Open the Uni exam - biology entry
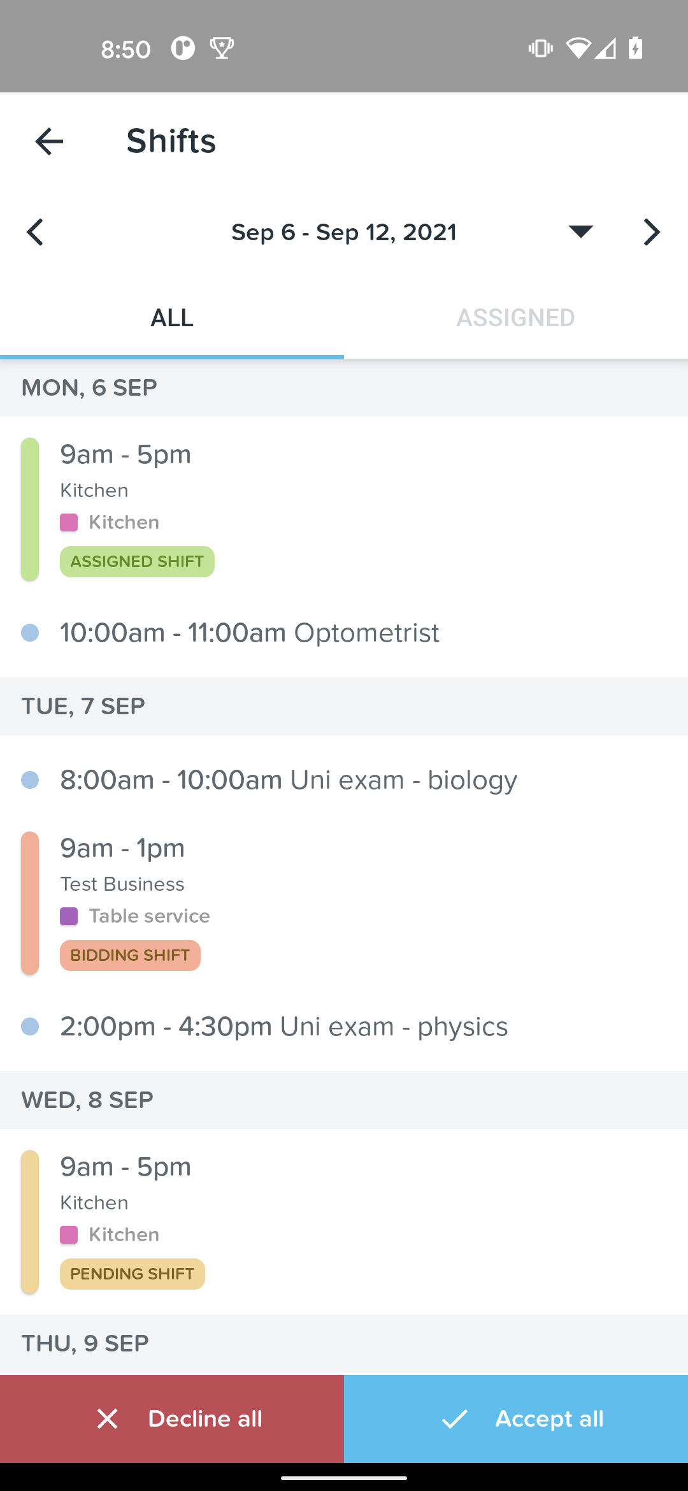Screen dimensions: 688x1491 click(x=344, y=780)
